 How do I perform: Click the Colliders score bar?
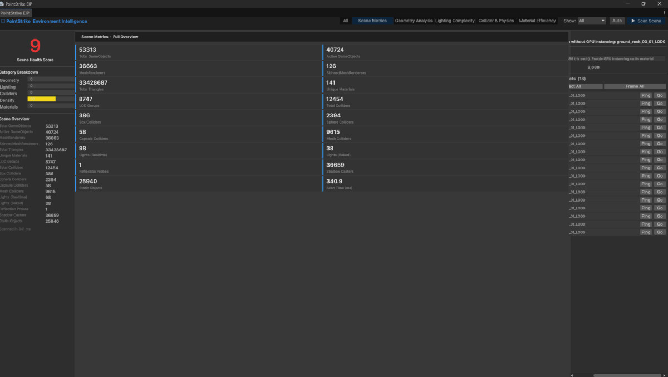[51, 93]
